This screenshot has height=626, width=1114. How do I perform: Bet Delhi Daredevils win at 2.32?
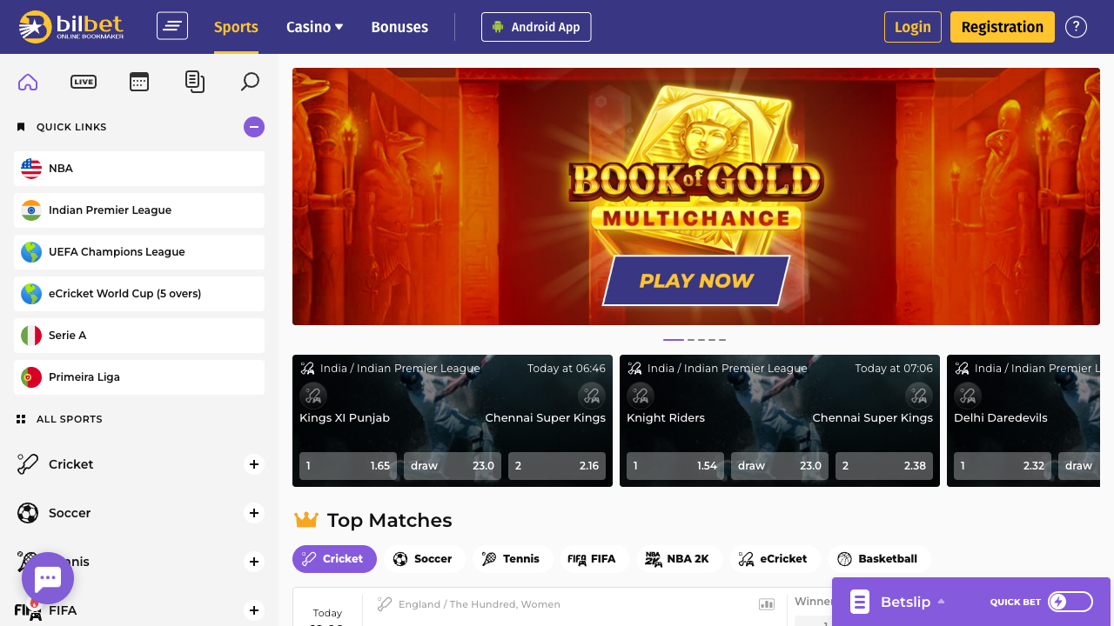tap(1003, 466)
